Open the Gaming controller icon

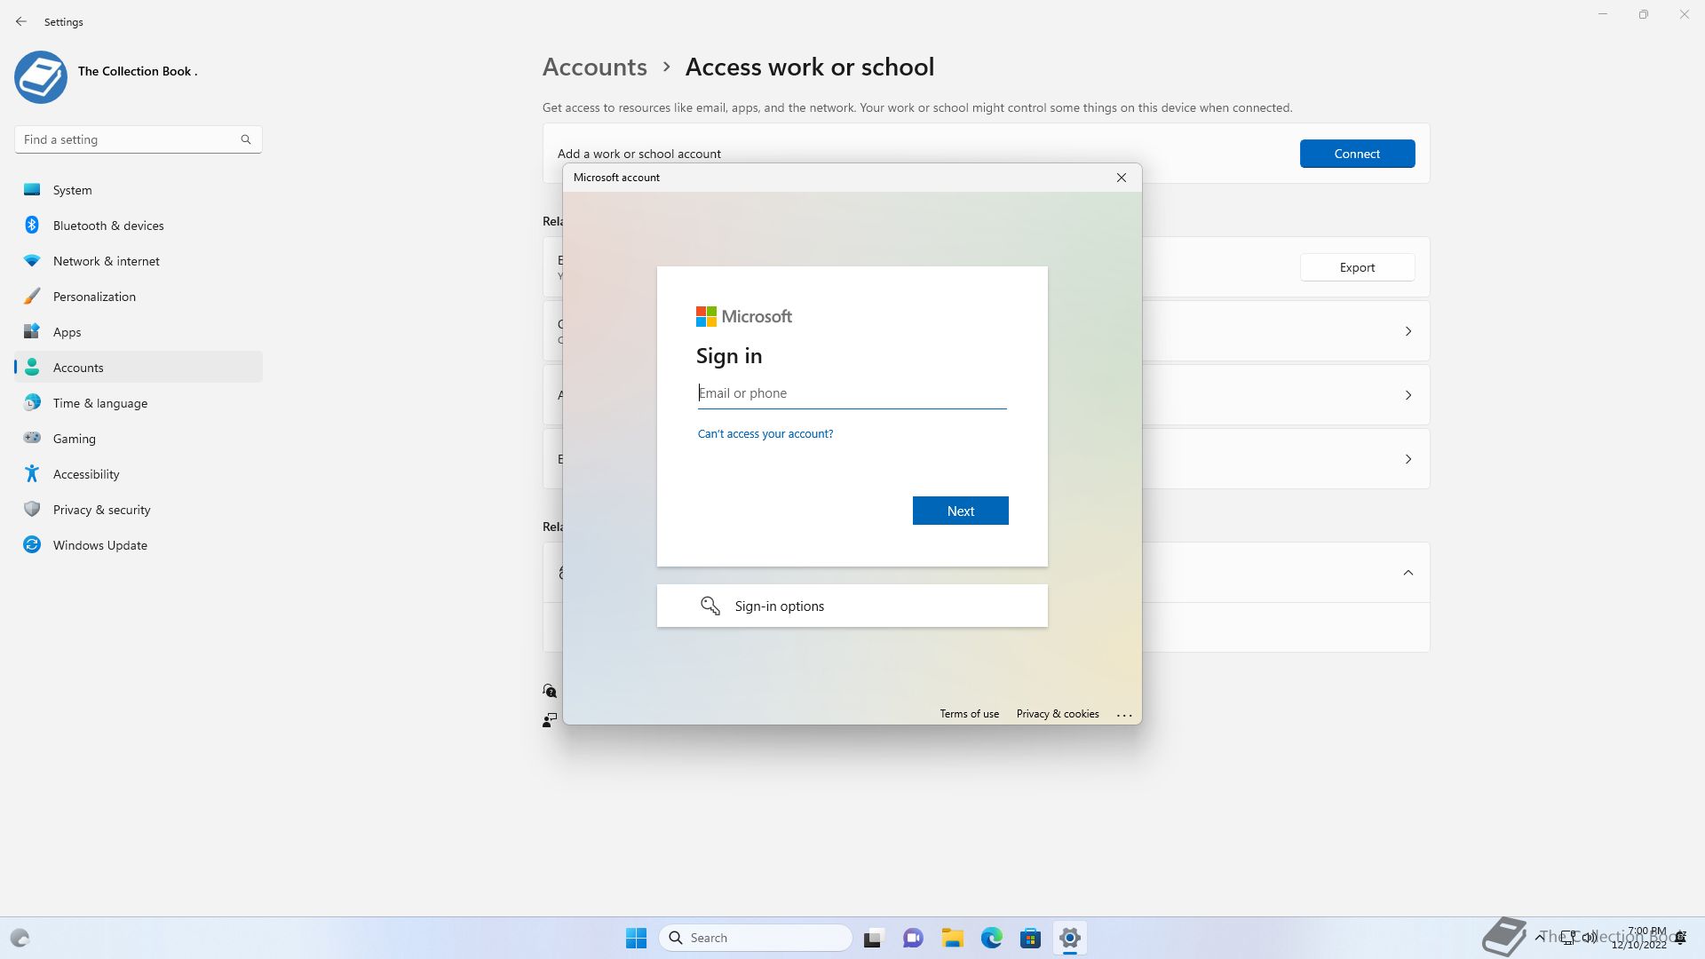tap(32, 438)
